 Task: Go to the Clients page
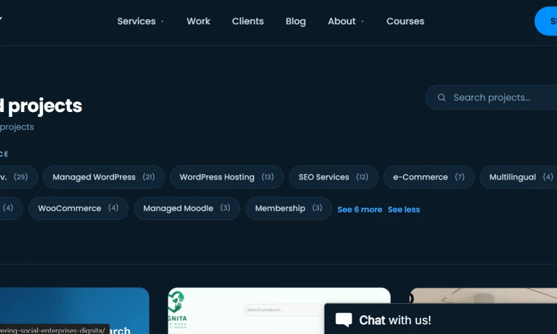tap(248, 22)
